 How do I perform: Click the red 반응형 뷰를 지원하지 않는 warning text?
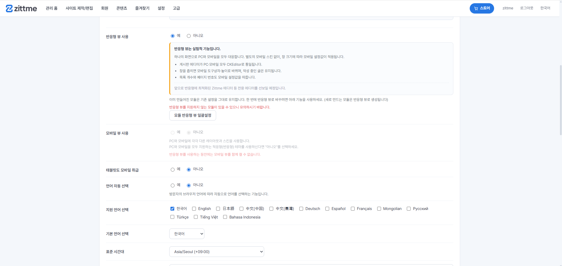pos(220,107)
